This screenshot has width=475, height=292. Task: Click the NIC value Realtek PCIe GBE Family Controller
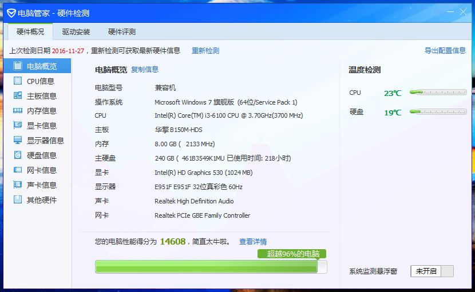point(203,215)
